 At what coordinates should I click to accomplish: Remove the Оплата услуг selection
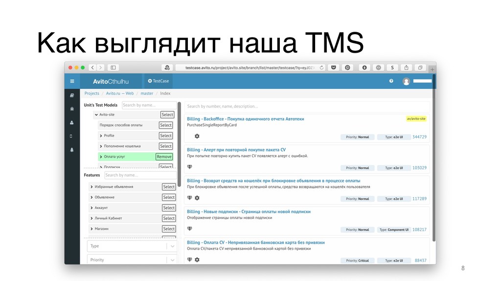coord(164,157)
